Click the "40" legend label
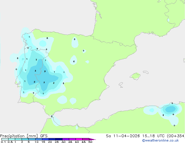Image resolution: width=185 pixels, height=143 pixels. 77,142
